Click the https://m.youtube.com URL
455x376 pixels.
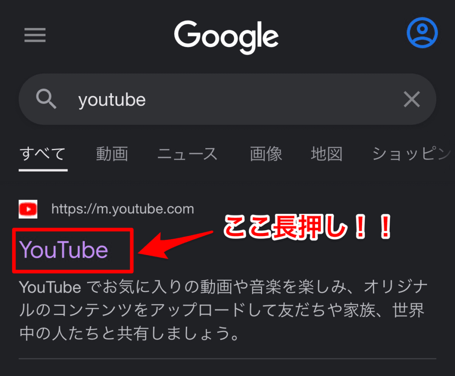coord(123,209)
